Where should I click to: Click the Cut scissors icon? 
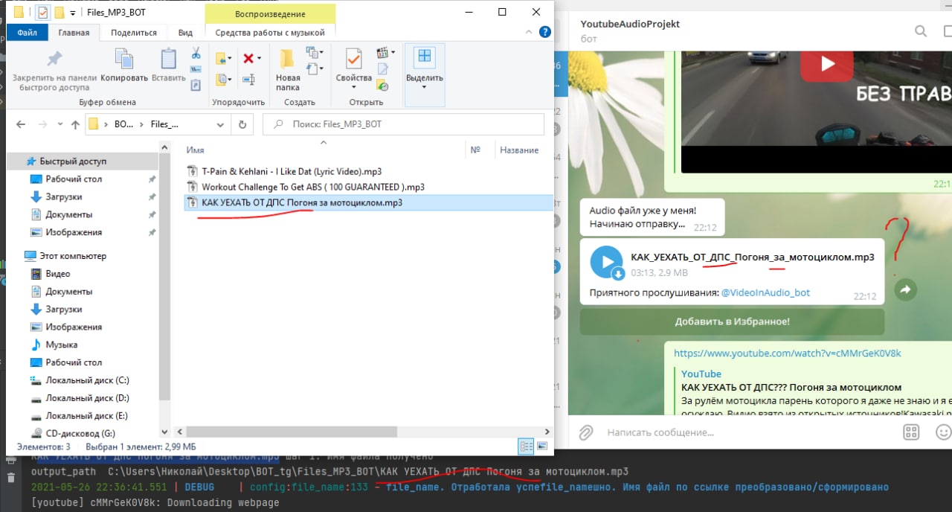[196, 54]
